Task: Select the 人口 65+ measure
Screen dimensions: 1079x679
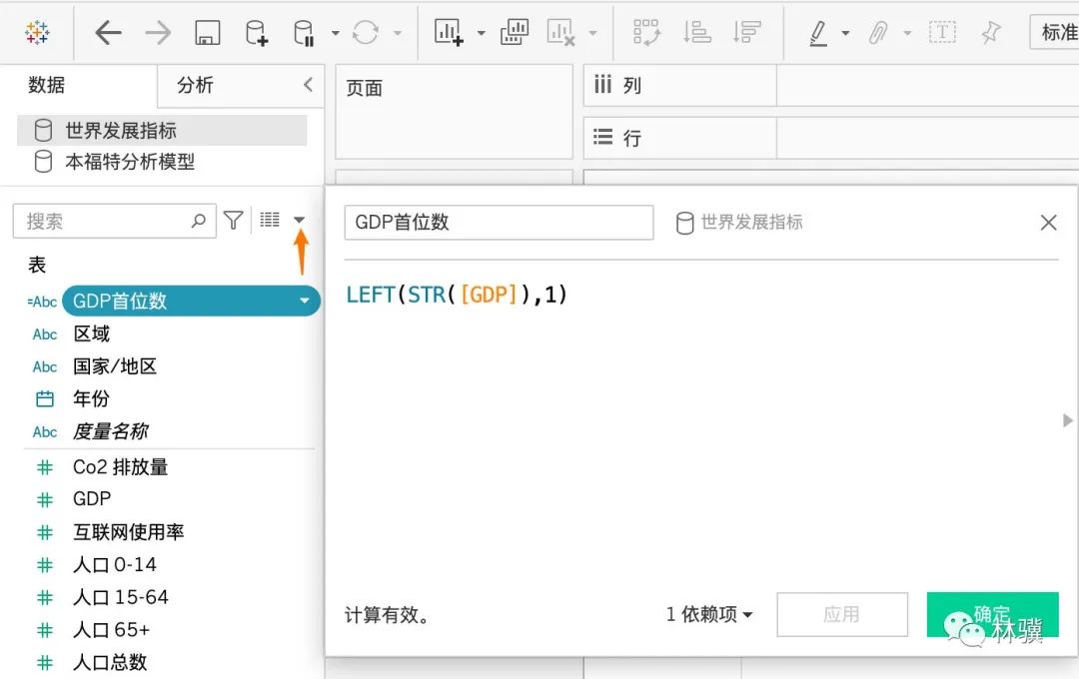Action: click(x=112, y=629)
